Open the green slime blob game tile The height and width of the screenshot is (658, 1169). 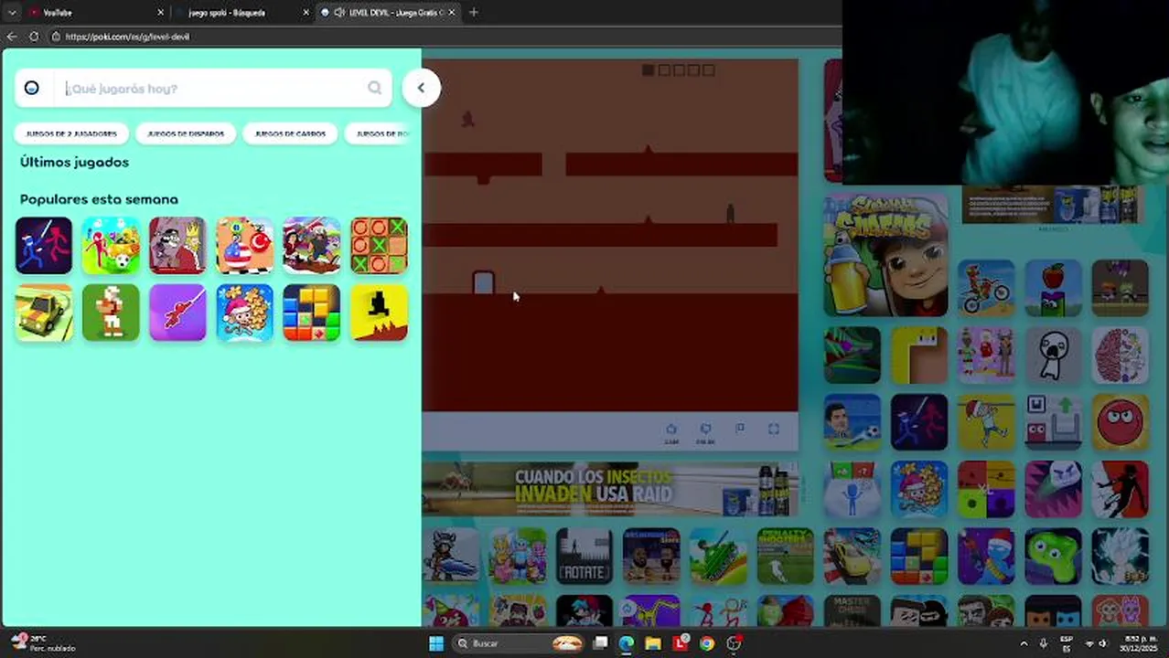tap(1053, 556)
